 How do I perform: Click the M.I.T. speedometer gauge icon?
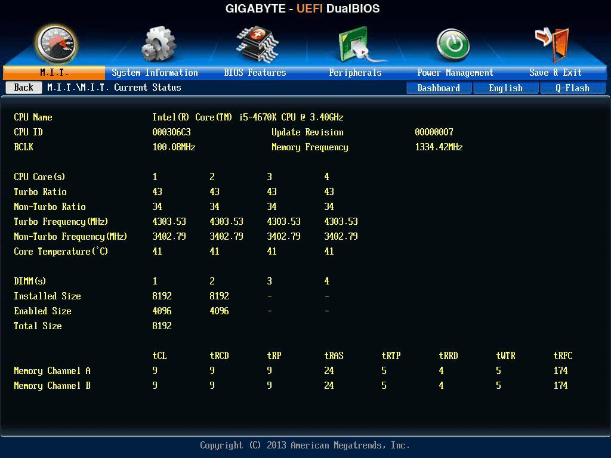(56, 45)
